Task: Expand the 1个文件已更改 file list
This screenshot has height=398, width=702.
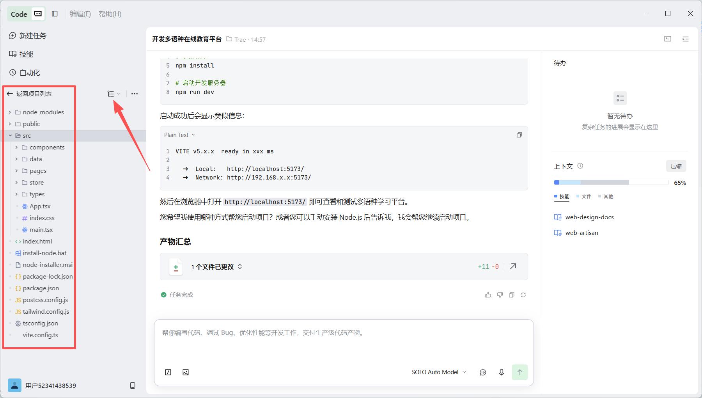Action: point(217,267)
